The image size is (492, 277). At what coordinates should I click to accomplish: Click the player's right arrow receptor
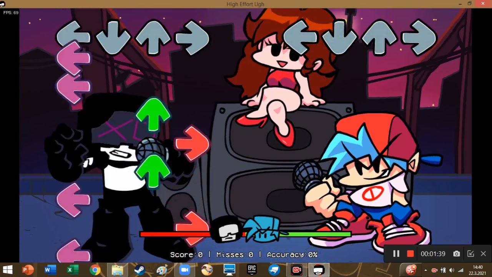point(419,38)
